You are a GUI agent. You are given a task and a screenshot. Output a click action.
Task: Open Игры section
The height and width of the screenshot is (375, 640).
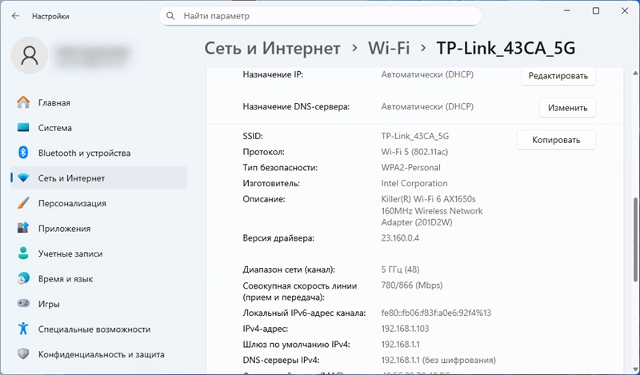[x=98, y=304]
